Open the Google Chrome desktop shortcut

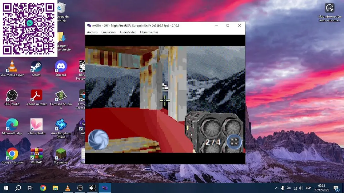coord(12,156)
